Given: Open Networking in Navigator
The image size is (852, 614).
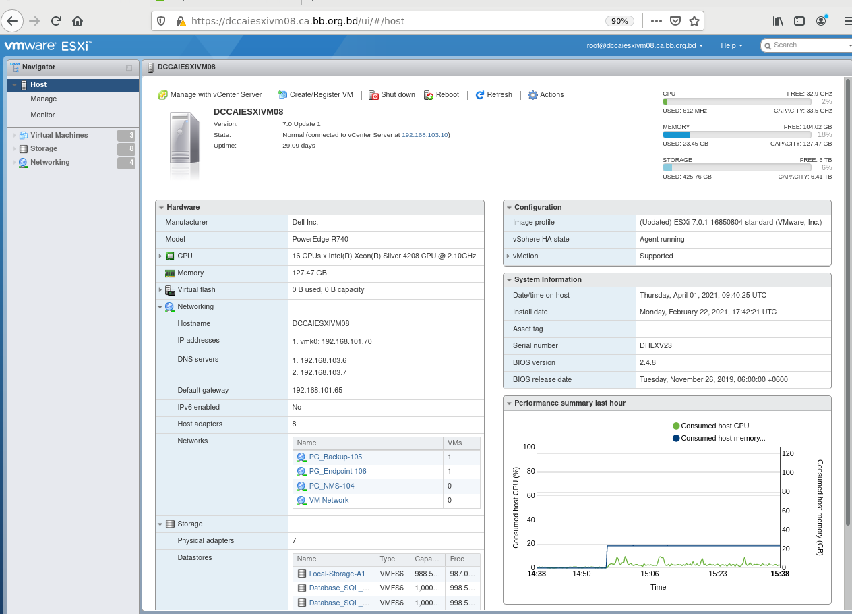Looking at the screenshot, I should tap(50, 162).
